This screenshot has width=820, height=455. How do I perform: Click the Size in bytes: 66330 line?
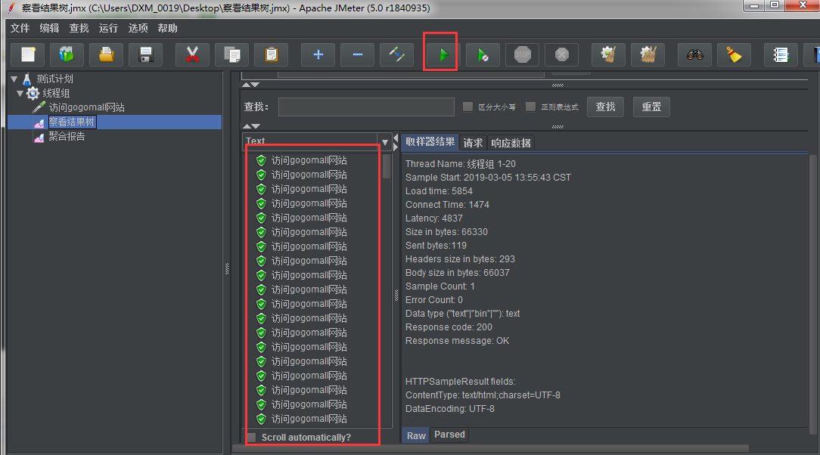446,232
